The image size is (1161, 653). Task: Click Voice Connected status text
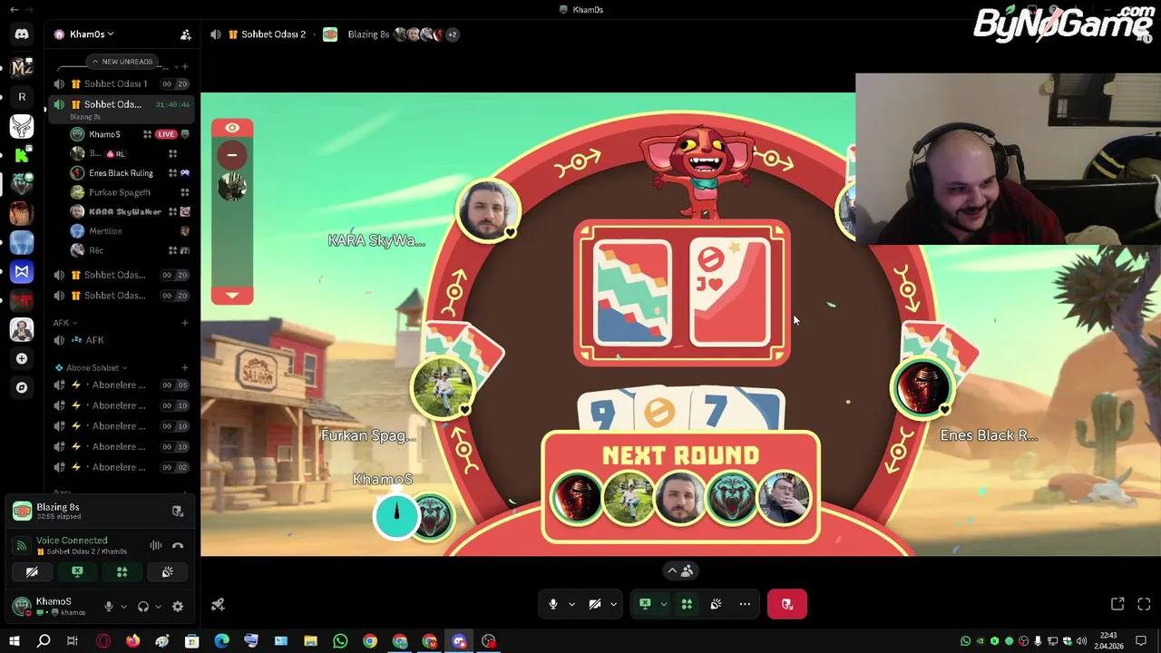[x=72, y=541]
